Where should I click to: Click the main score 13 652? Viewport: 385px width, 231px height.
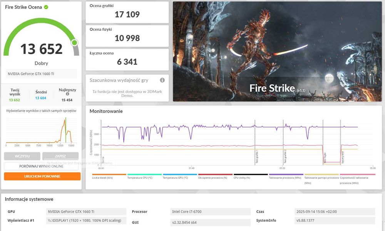[41, 49]
